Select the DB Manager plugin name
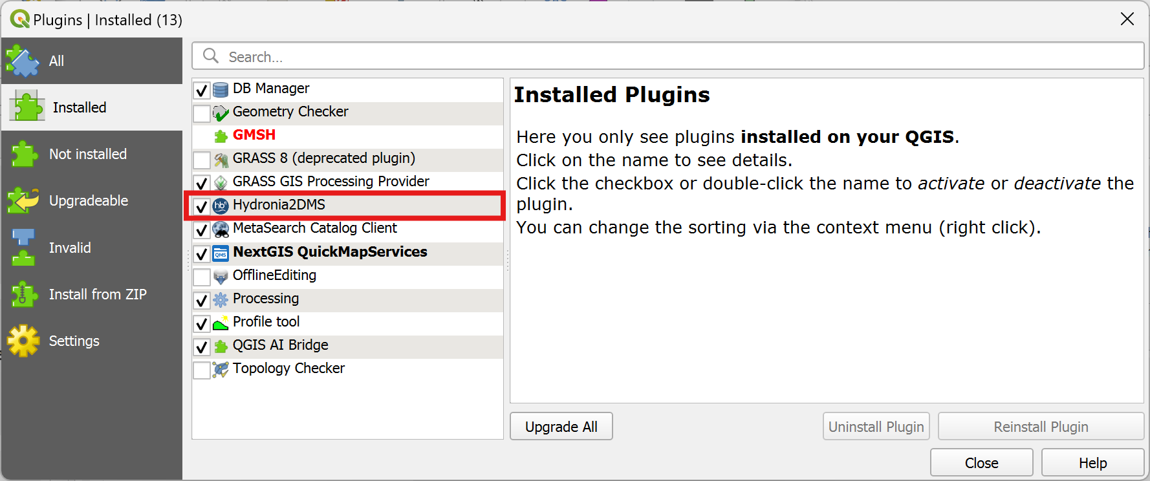 tap(271, 88)
